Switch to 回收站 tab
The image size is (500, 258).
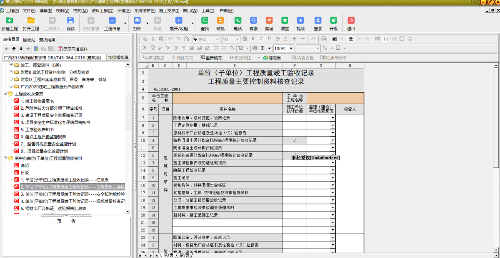[29, 40]
